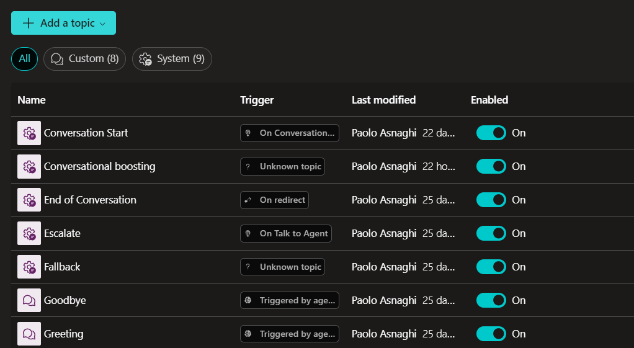Click the End of Conversation topic icon
Image resolution: width=634 pixels, height=348 pixels.
29,200
